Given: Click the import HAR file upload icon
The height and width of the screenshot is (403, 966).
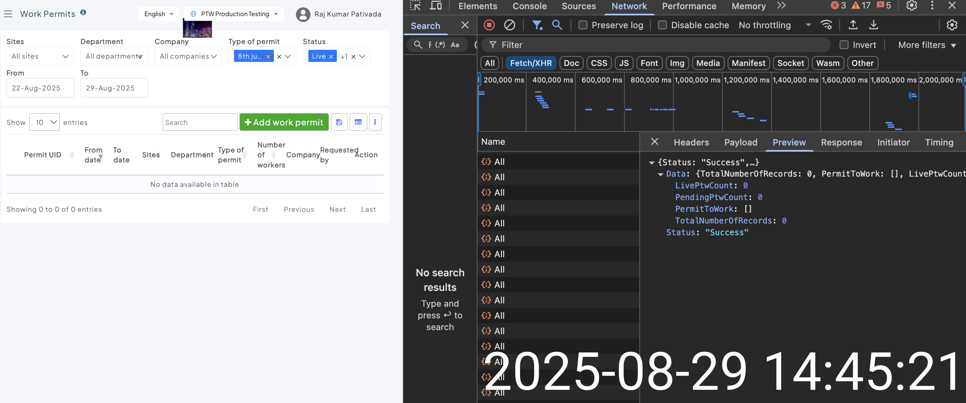Looking at the screenshot, I should 853,25.
